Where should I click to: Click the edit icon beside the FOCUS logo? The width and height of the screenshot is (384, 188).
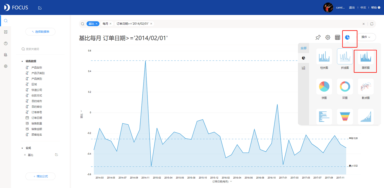[x=40, y=8]
